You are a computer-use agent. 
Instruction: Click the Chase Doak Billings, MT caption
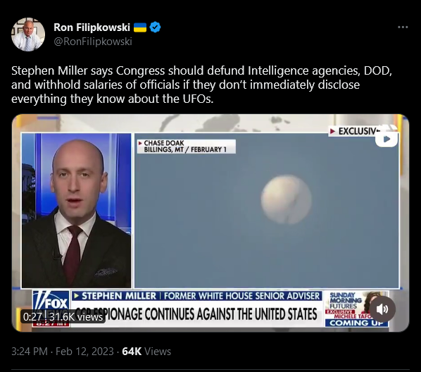point(187,147)
